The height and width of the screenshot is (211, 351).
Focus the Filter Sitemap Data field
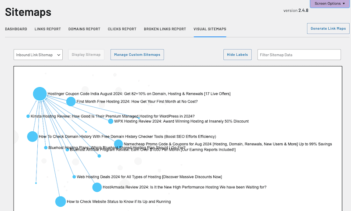point(299,55)
